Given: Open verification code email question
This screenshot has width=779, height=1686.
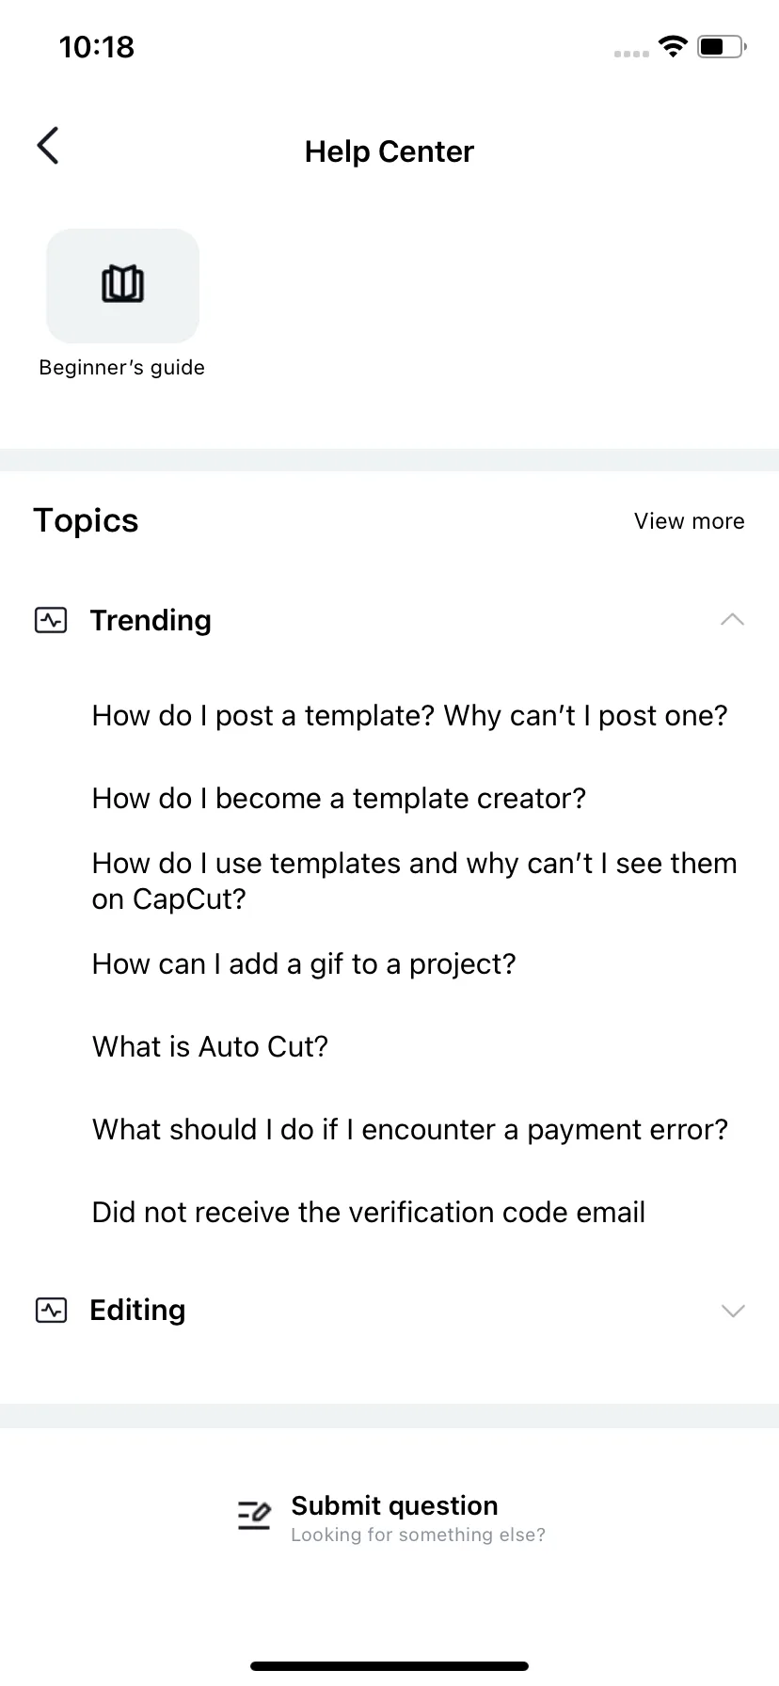Looking at the screenshot, I should click(368, 1213).
